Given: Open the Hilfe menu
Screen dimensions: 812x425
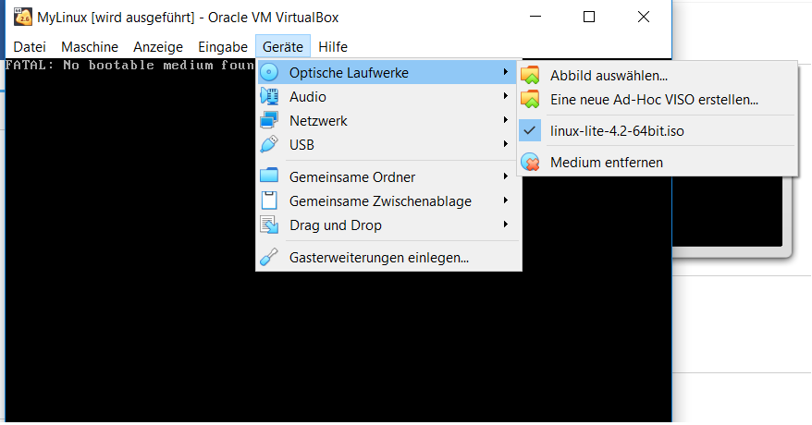Looking at the screenshot, I should pos(332,46).
